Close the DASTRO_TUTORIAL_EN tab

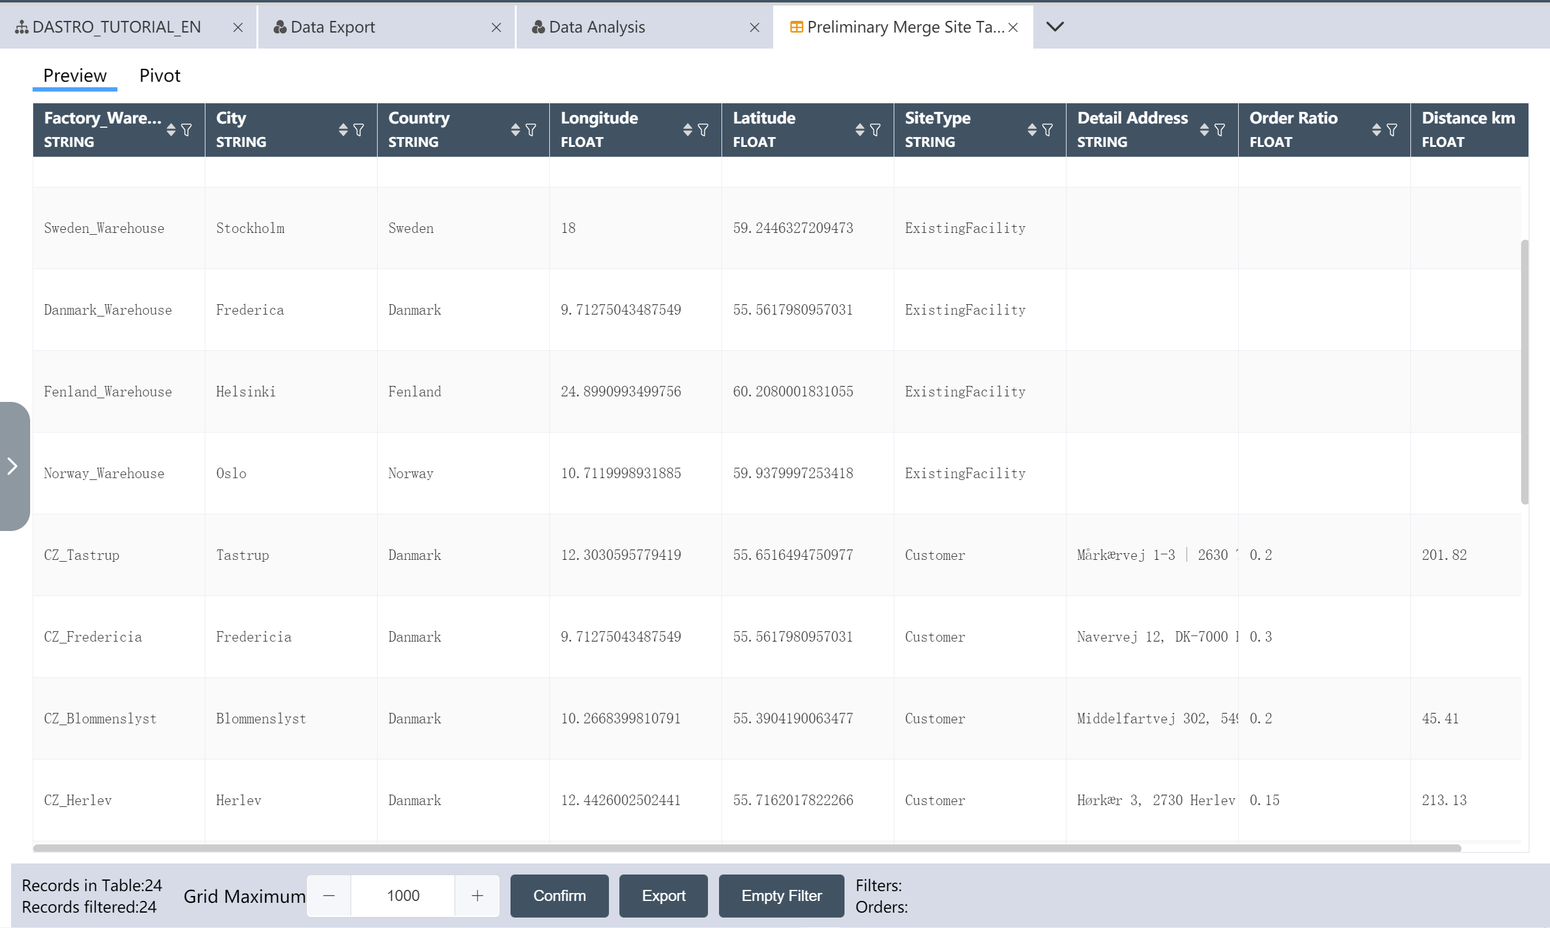pos(238,28)
